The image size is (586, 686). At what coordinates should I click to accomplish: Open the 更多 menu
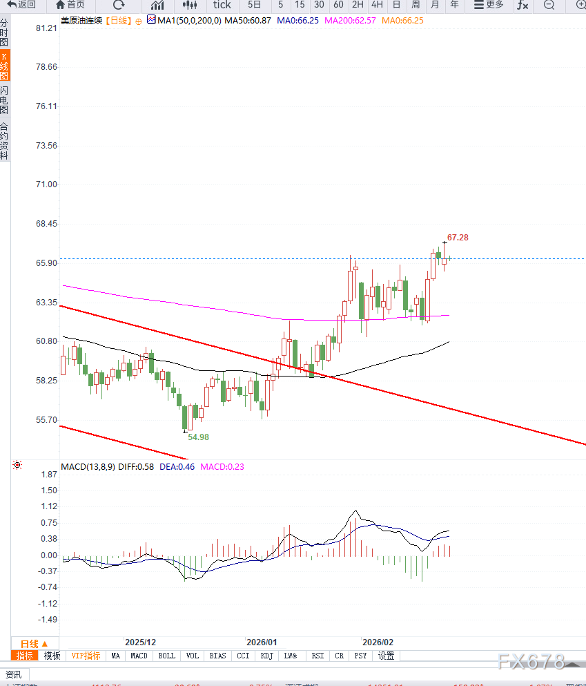[x=489, y=6]
